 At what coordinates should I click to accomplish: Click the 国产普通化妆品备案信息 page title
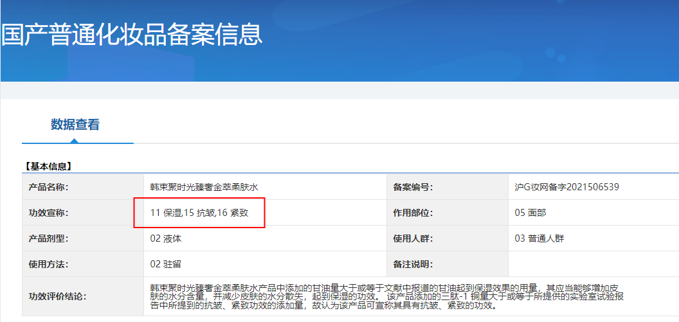tap(132, 35)
